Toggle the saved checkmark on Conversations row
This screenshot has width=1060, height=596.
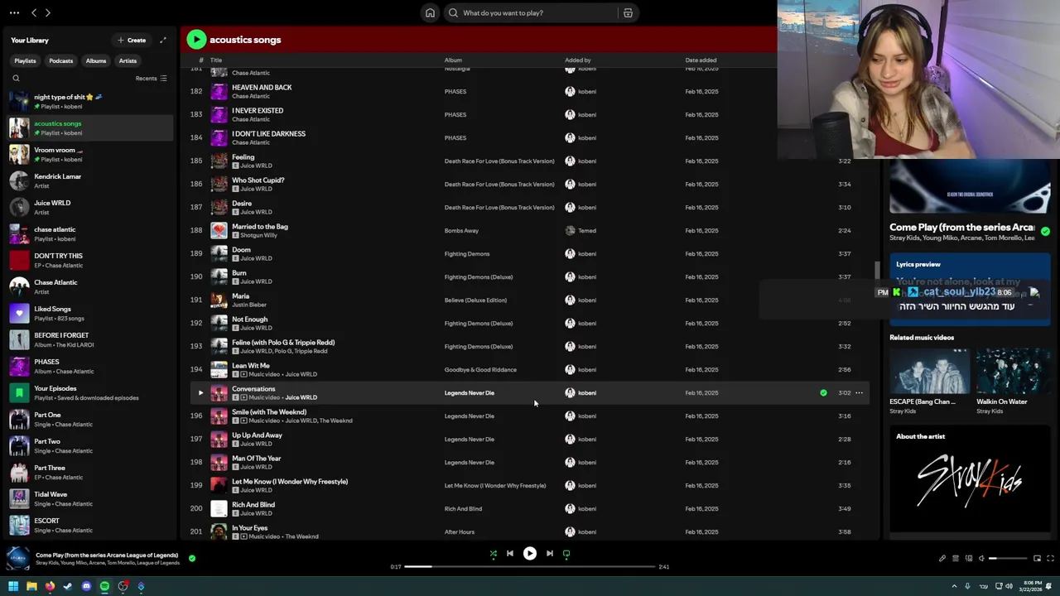click(x=823, y=393)
